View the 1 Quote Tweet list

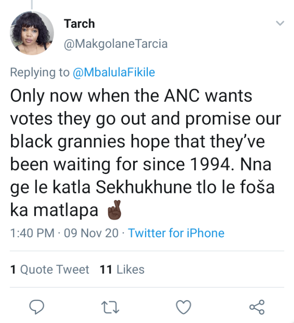click(50, 269)
